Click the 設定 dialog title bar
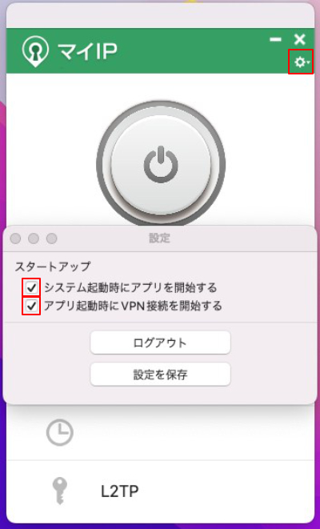 160,238
